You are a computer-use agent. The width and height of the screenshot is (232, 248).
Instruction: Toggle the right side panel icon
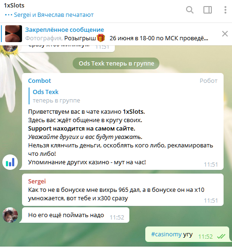(208, 10)
